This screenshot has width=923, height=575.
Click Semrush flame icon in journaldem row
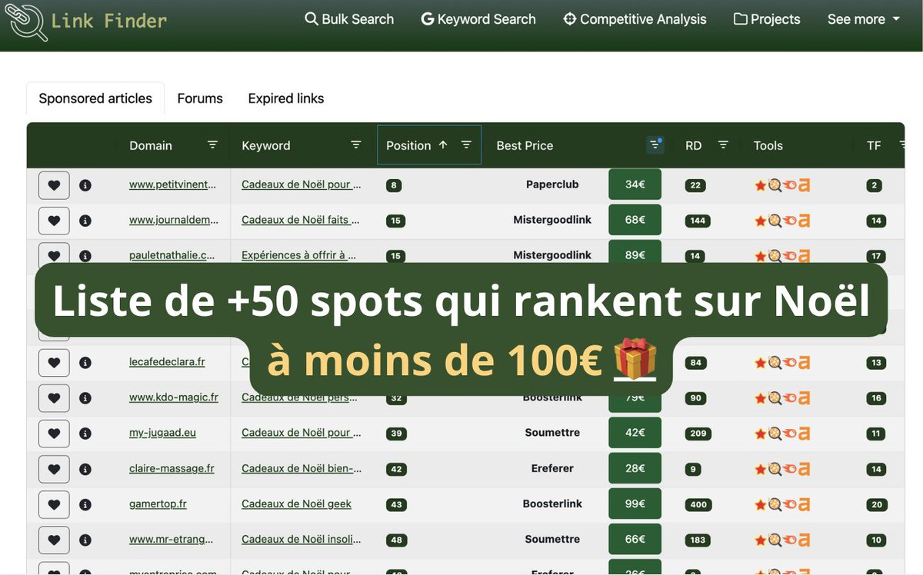[789, 221]
